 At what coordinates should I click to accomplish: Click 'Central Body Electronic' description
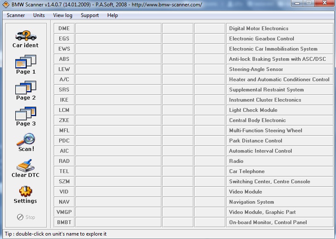click(257, 120)
